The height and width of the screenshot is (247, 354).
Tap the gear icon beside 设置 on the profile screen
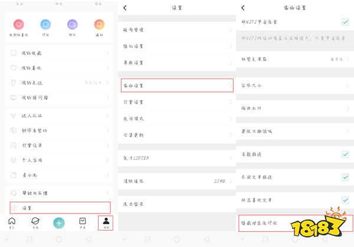coord(14,208)
